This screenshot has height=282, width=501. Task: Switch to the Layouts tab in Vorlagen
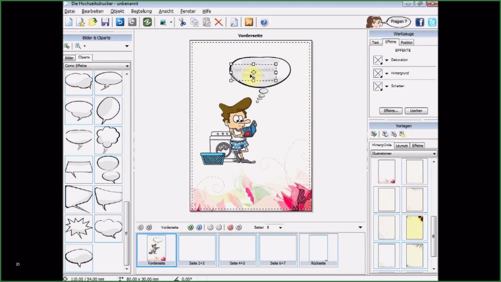point(402,146)
